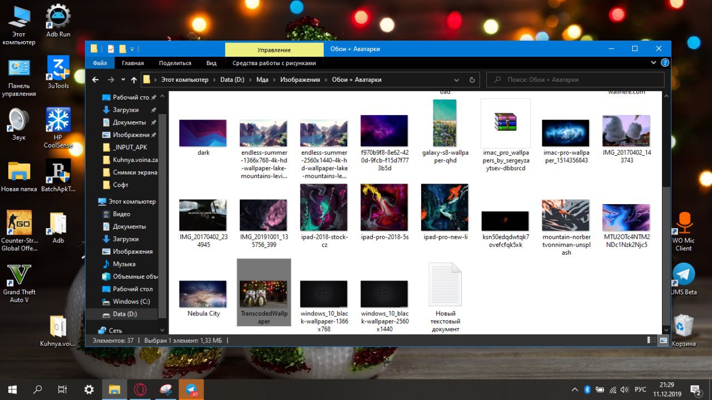
Task: Open the Settings gear in the taskbar
Action: [88, 389]
